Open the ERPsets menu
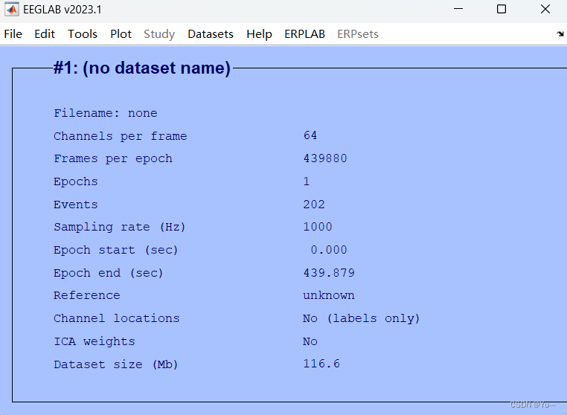 coord(358,34)
